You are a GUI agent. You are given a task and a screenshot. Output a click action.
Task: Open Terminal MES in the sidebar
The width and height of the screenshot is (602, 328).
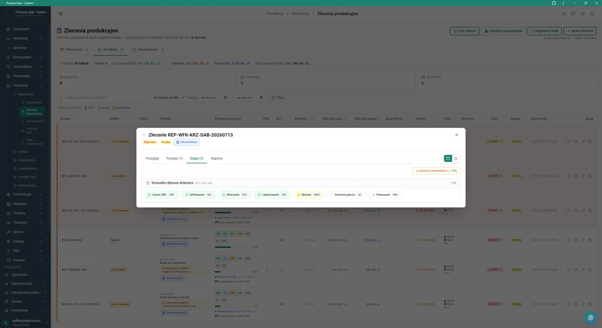click(x=32, y=130)
